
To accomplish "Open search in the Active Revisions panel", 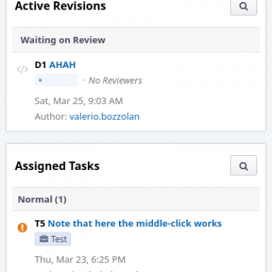I will point(243,7).
